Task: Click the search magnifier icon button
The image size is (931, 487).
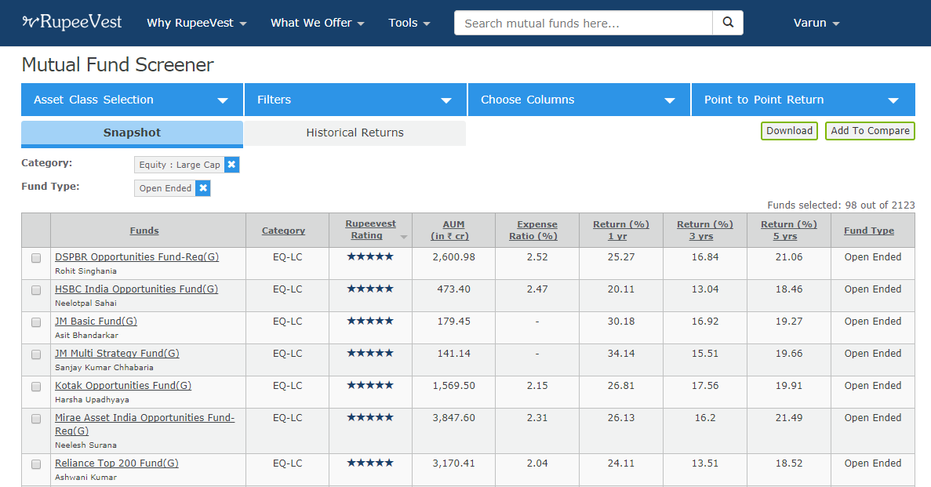Action: point(728,23)
